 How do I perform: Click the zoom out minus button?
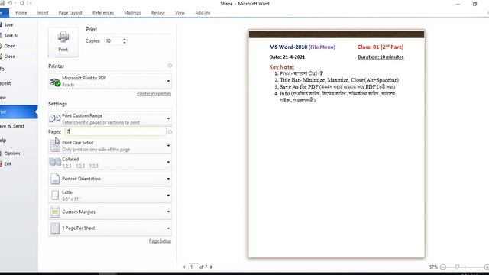pos(443,267)
